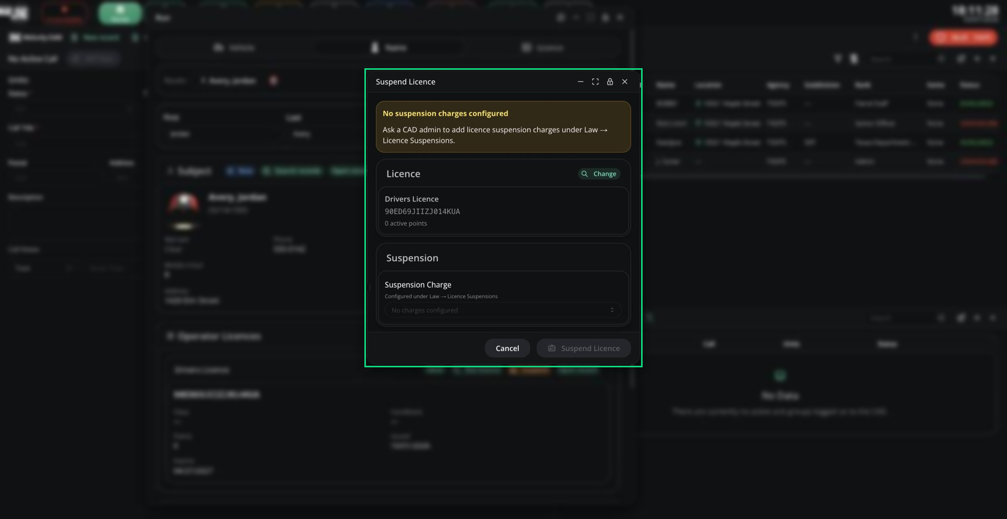The width and height of the screenshot is (1007, 519).
Task: Click 'No suspension charges configured' warning heading
Action: tap(445, 113)
